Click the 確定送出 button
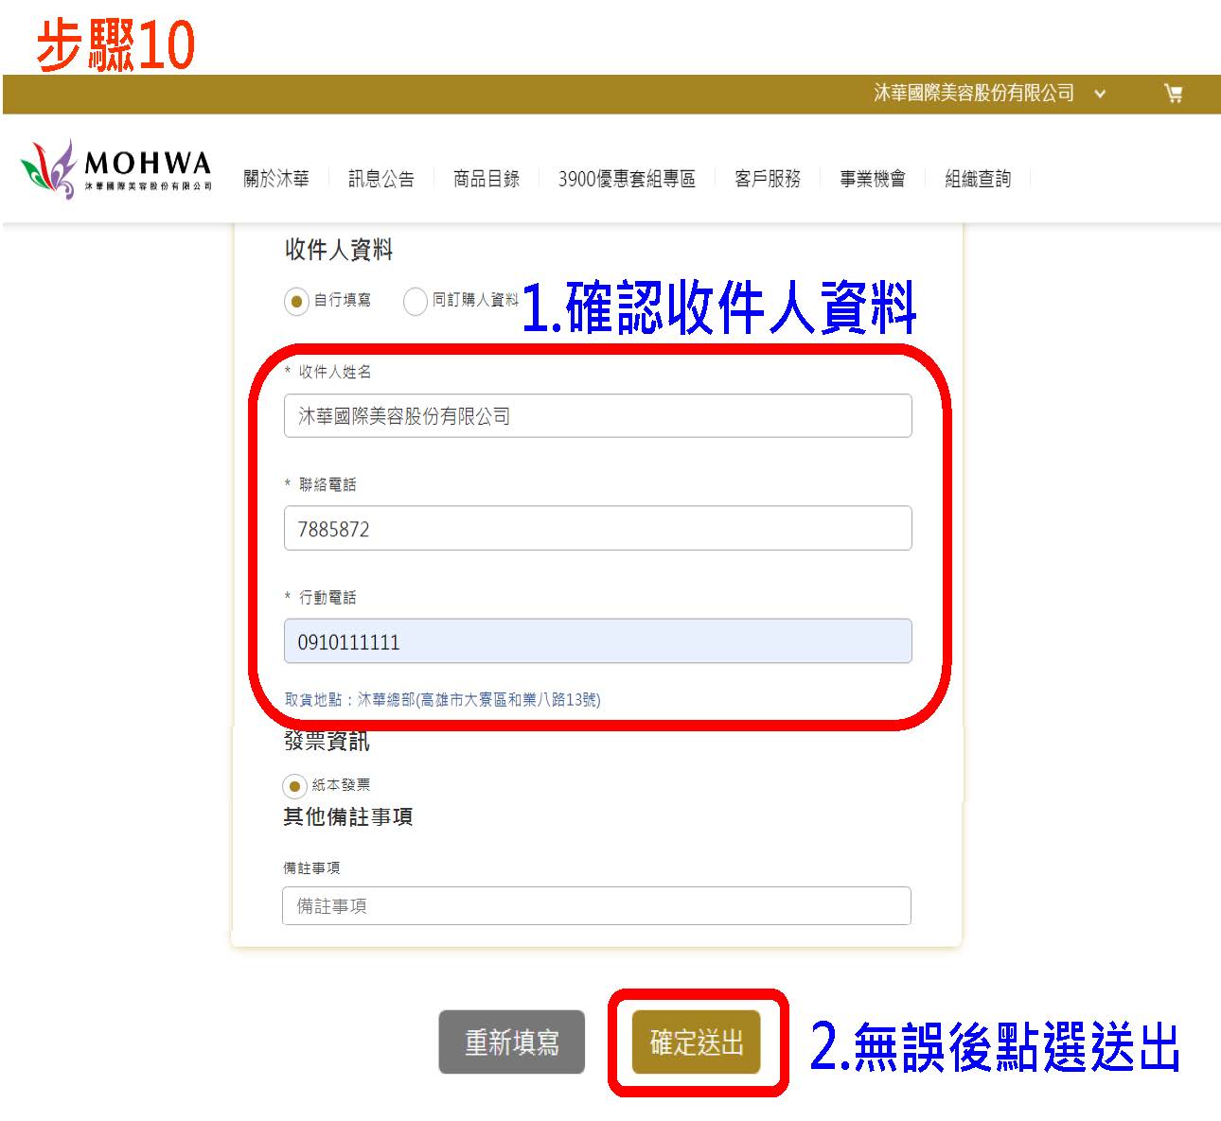This screenshot has width=1221, height=1121. pos(697,1042)
